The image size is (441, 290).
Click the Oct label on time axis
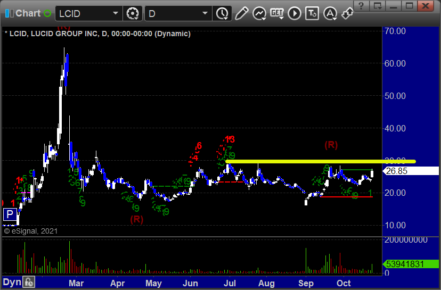(x=344, y=283)
